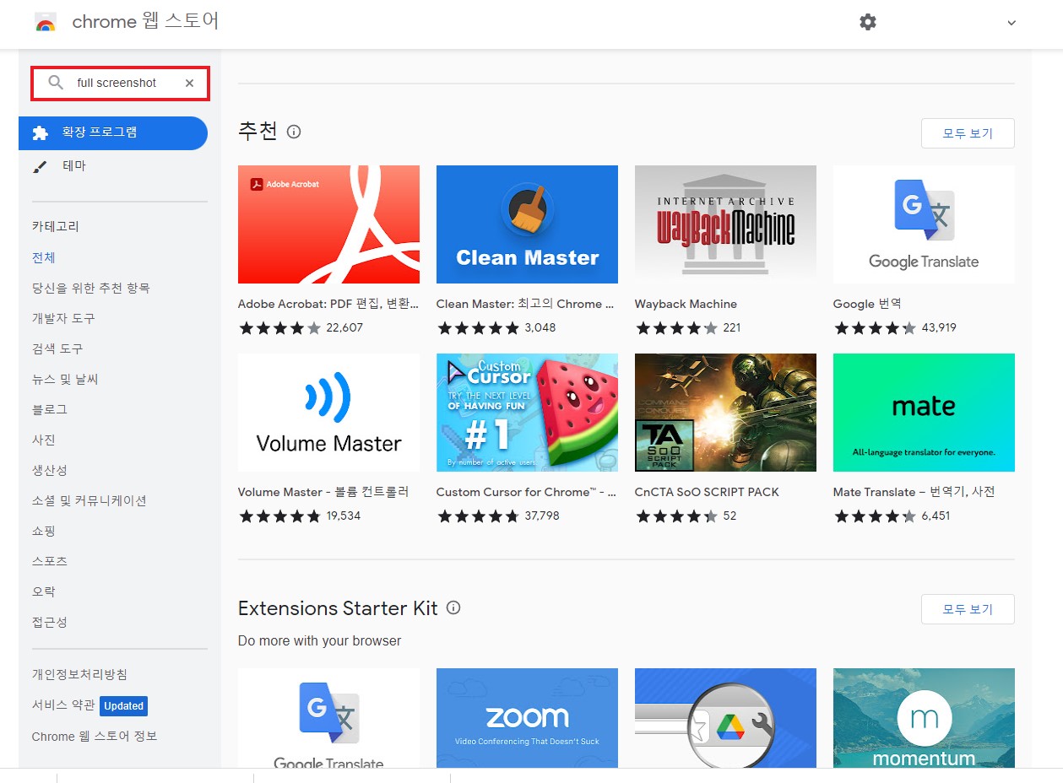
Task: Click 모두 보기 for Extensions Starter Kit
Action: (x=968, y=609)
